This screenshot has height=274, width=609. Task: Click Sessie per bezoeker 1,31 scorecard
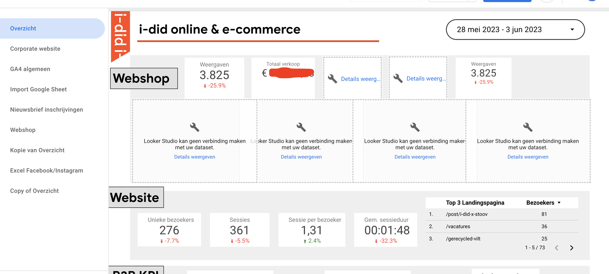(x=312, y=230)
